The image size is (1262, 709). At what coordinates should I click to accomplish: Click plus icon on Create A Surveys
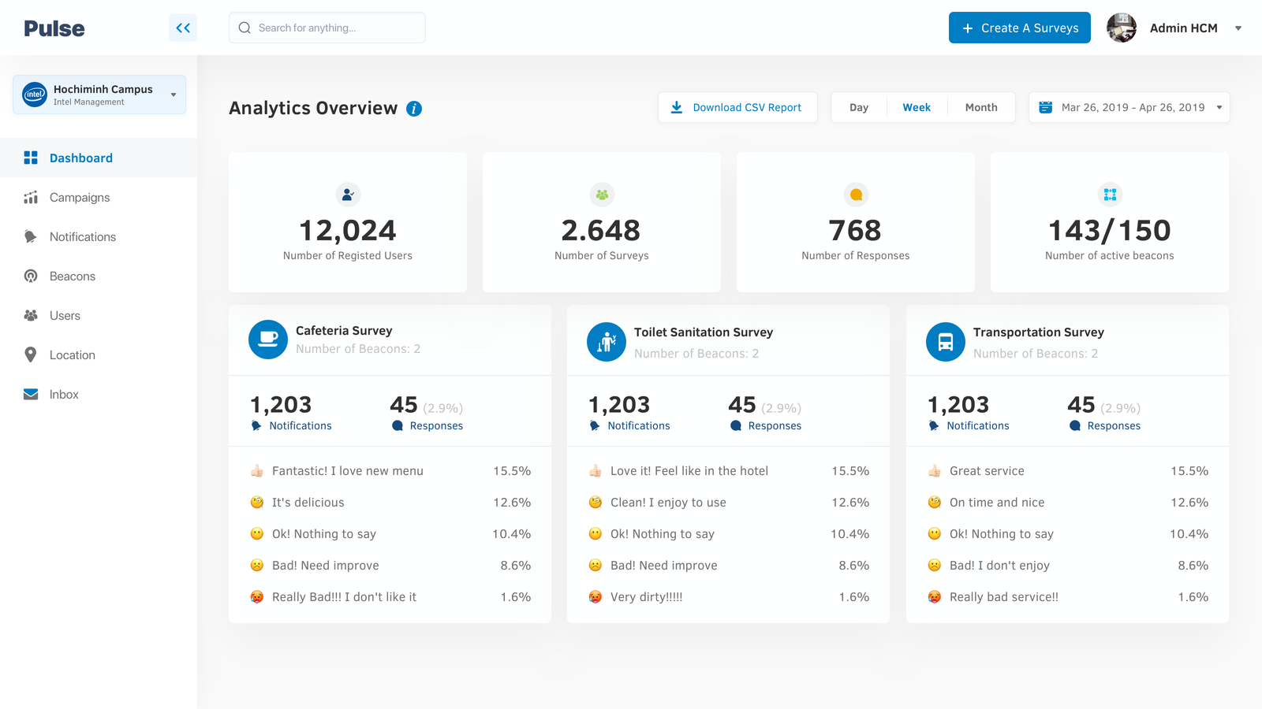pyautogui.click(x=968, y=28)
